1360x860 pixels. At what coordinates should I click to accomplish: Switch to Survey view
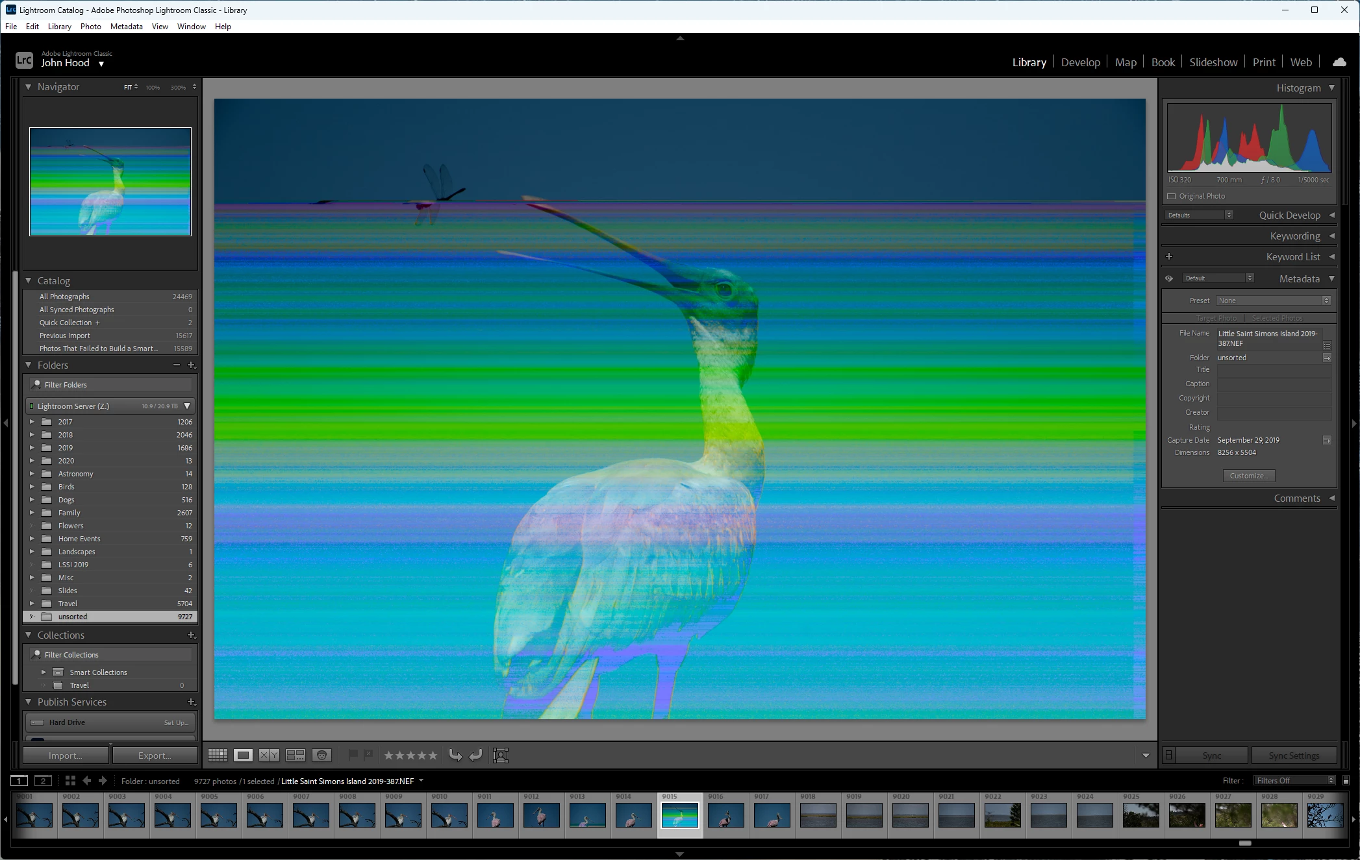point(296,755)
